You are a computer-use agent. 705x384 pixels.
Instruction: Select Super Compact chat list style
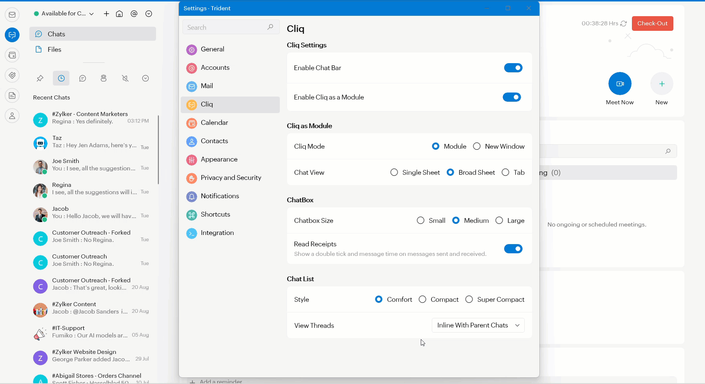tap(469, 300)
